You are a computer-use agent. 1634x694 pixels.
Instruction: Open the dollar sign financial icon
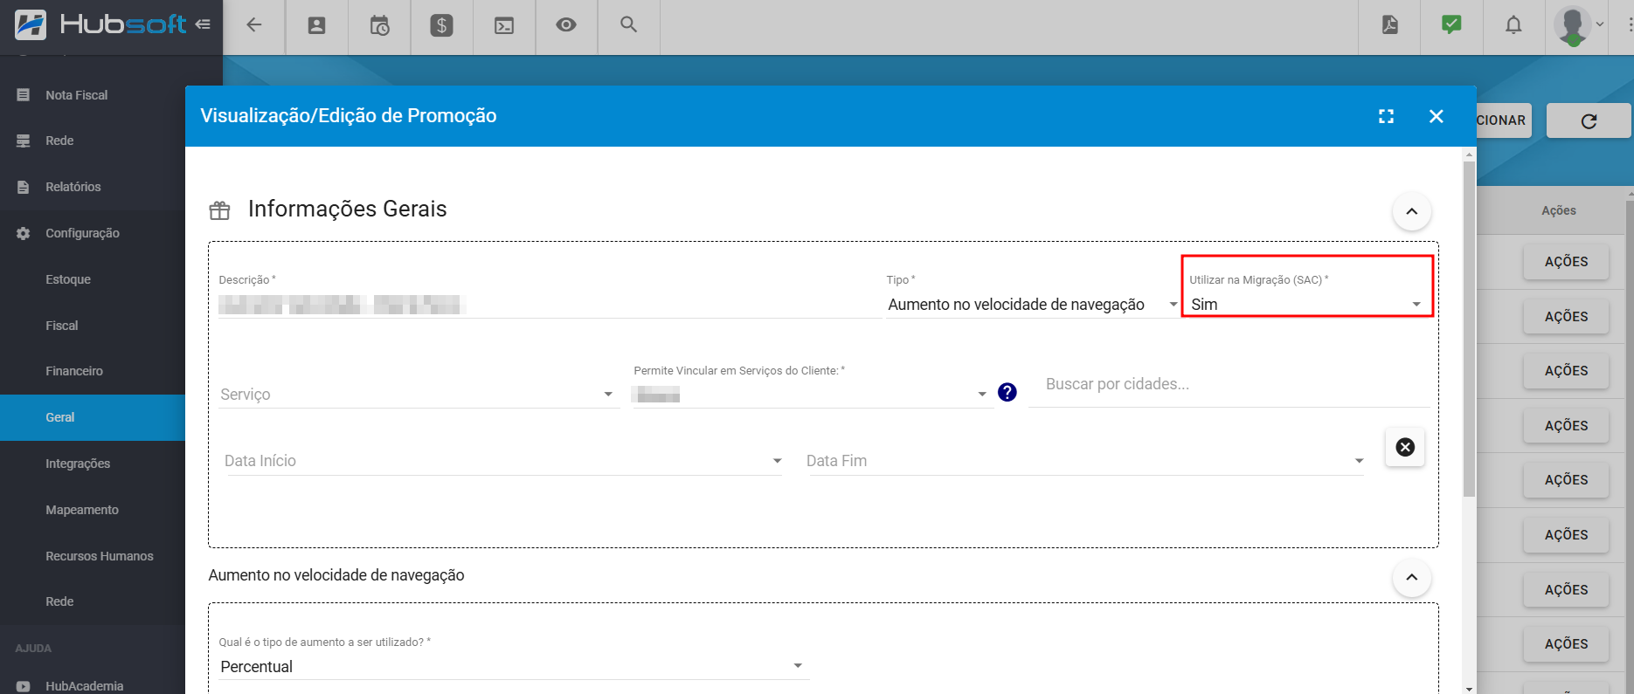point(441,25)
